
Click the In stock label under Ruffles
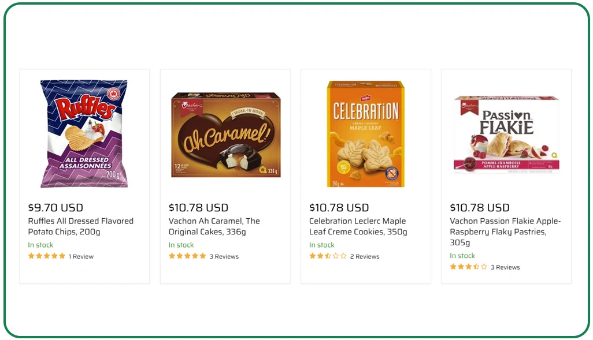(x=40, y=245)
